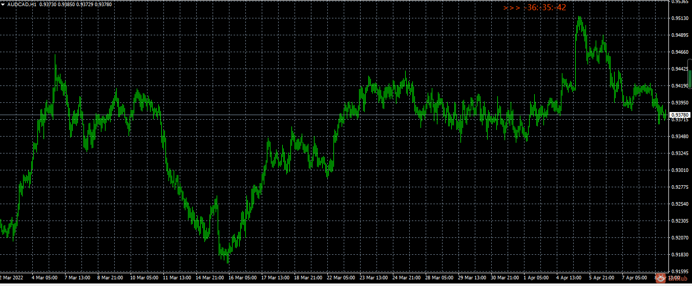Click the 0.94895 price axis label
This screenshot has width=692, height=286.
tap(680, 35)
